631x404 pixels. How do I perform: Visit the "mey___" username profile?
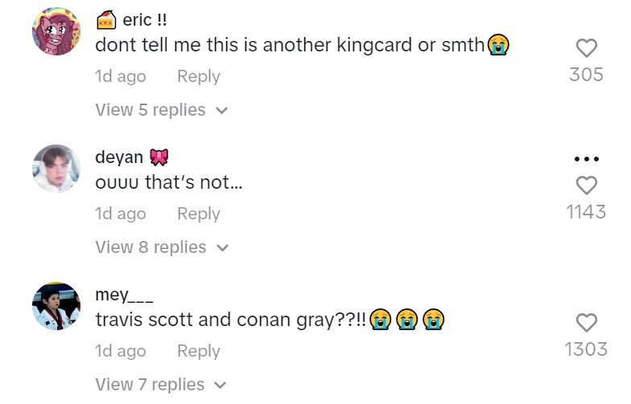click(124, 295)
